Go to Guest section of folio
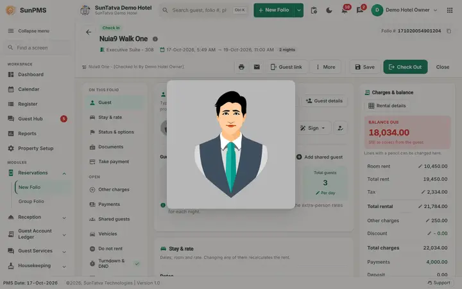Viewport: 462px width, 289px height. click(x=116, y=103)
